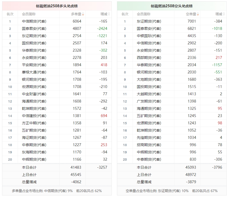Select 国泰君安(代客) in long table

[34, 29]
